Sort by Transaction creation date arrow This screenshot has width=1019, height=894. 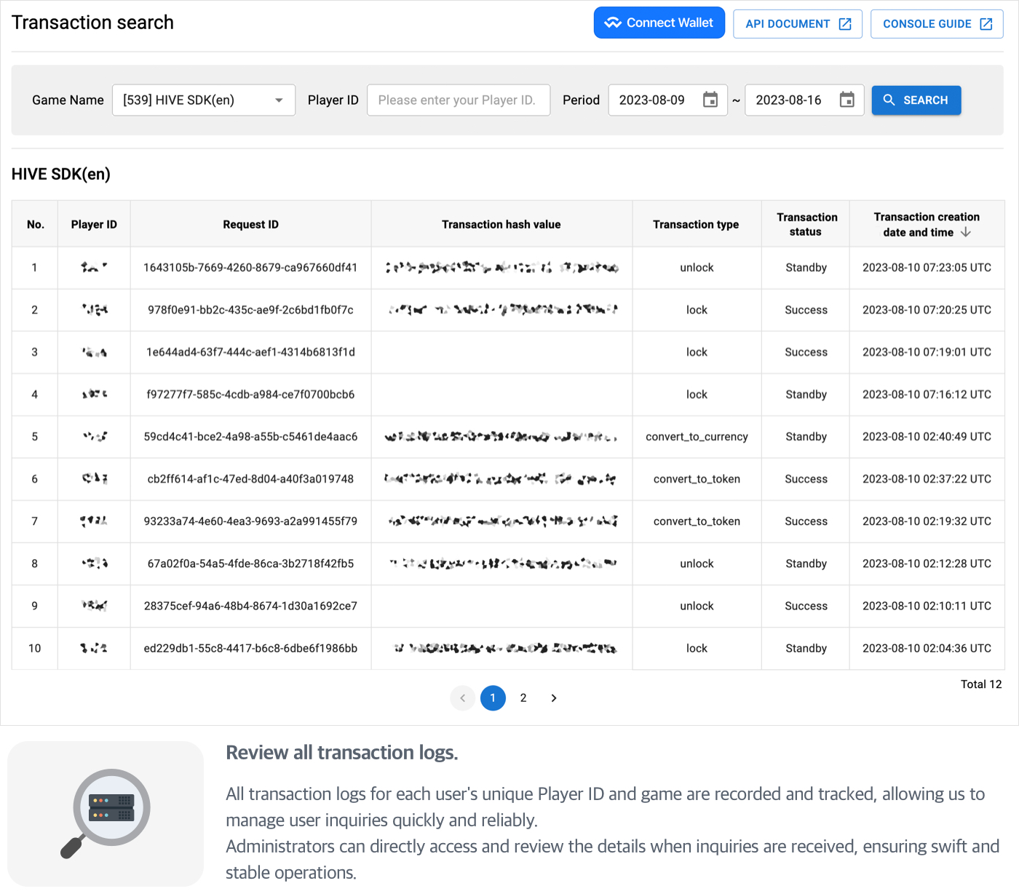(966, 232)
